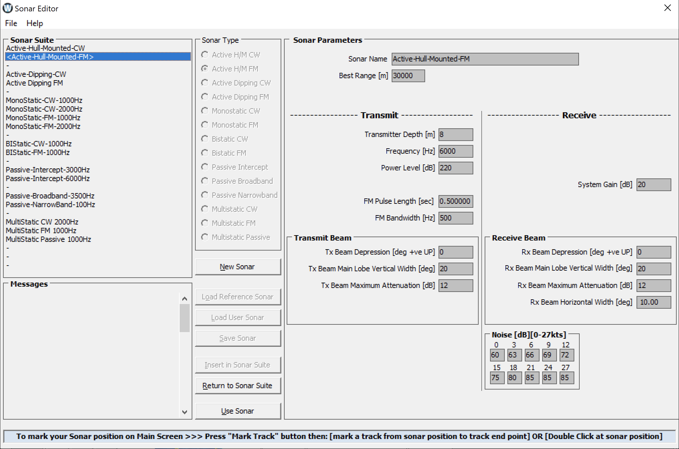Select BIStatic-CW-1000Hz in the list
Screen dimensions: 679x449
coord(98,144)
